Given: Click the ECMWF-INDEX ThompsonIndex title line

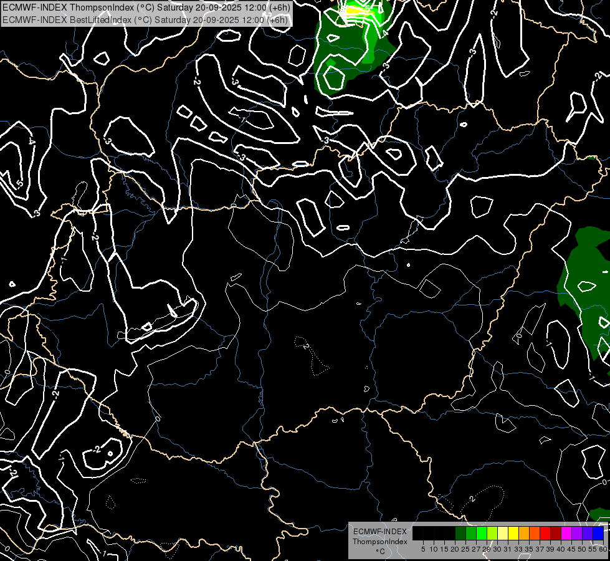Looking at the screenshot, I should tap(146, 7).
